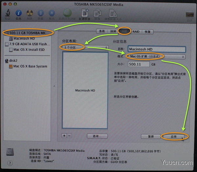
Task: Click the Burn (刻录) toolbar icon
Action: point(30,13)
